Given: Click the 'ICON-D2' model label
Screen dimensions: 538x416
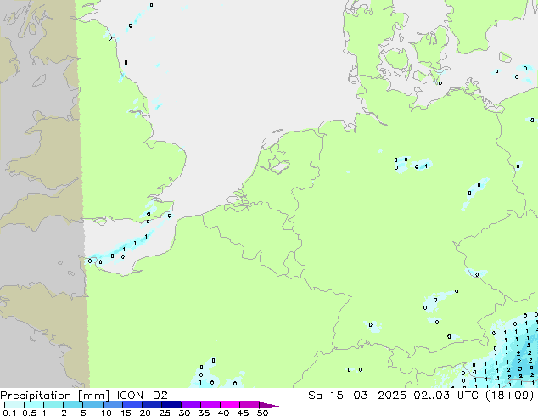Looking at the screenshot, I should [x=142, y=396].
